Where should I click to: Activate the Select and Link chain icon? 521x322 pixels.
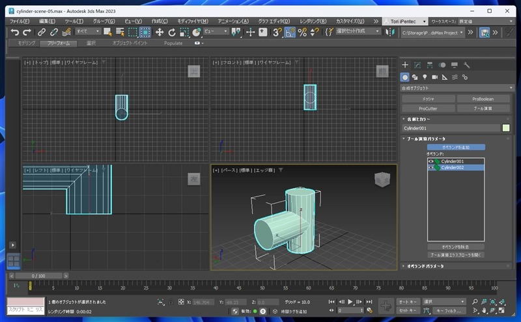(42, 33)
